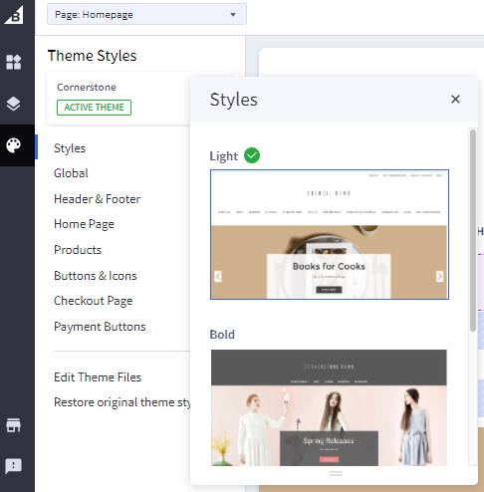Click the Bold style heading

coord(222,335)
